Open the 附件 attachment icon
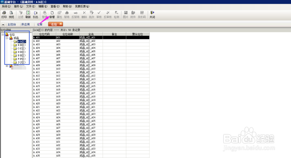This screenshot has height=158, width=291. tap(133, 14)
